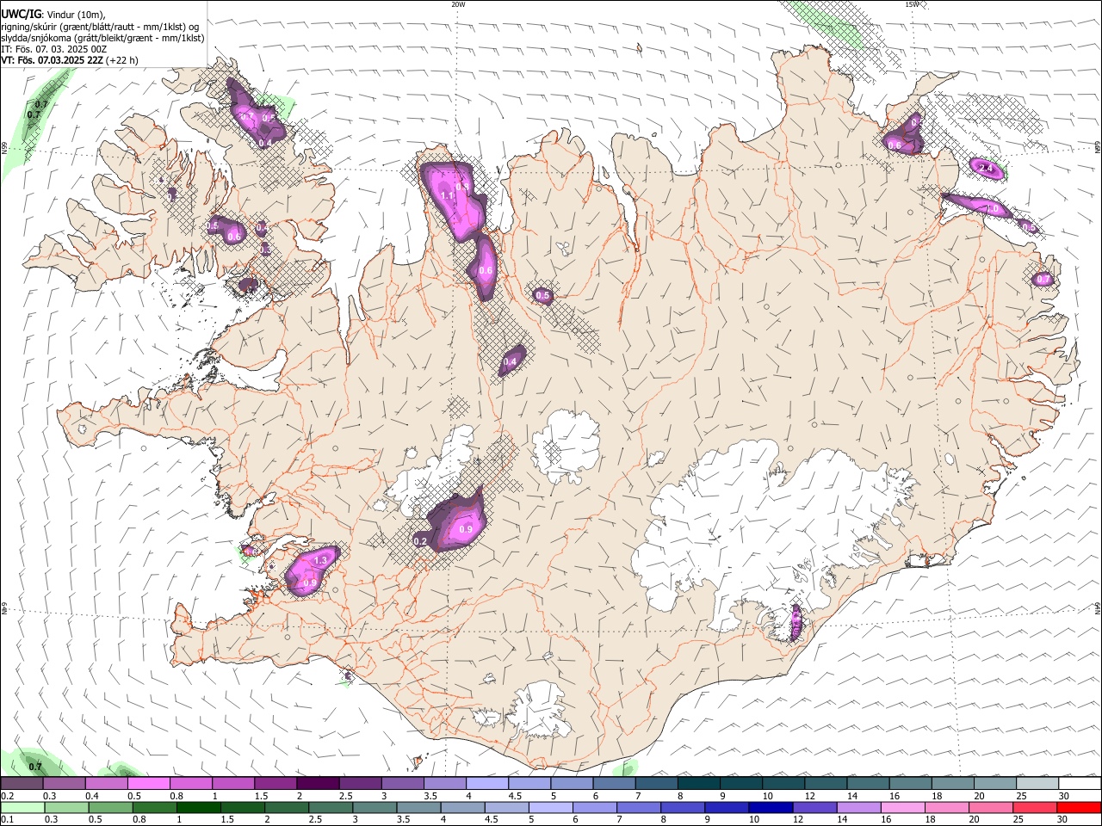
Task: Pick the upper legend teal swatch at 8
Action: [x=698, y=784]
